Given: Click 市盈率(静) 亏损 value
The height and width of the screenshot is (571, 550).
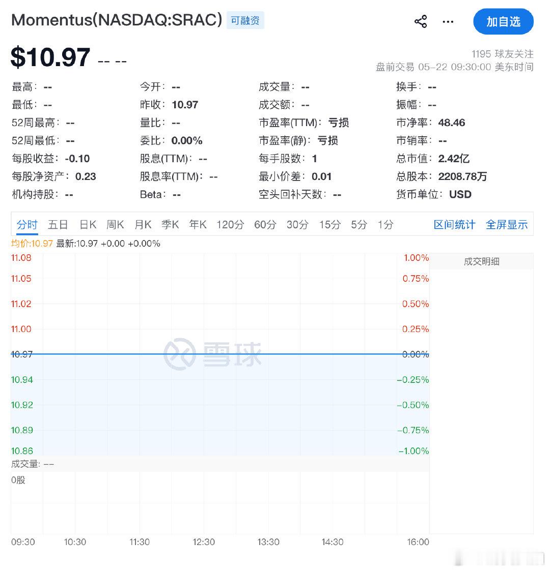Looking at the screenshot, I should click(327, 140).
